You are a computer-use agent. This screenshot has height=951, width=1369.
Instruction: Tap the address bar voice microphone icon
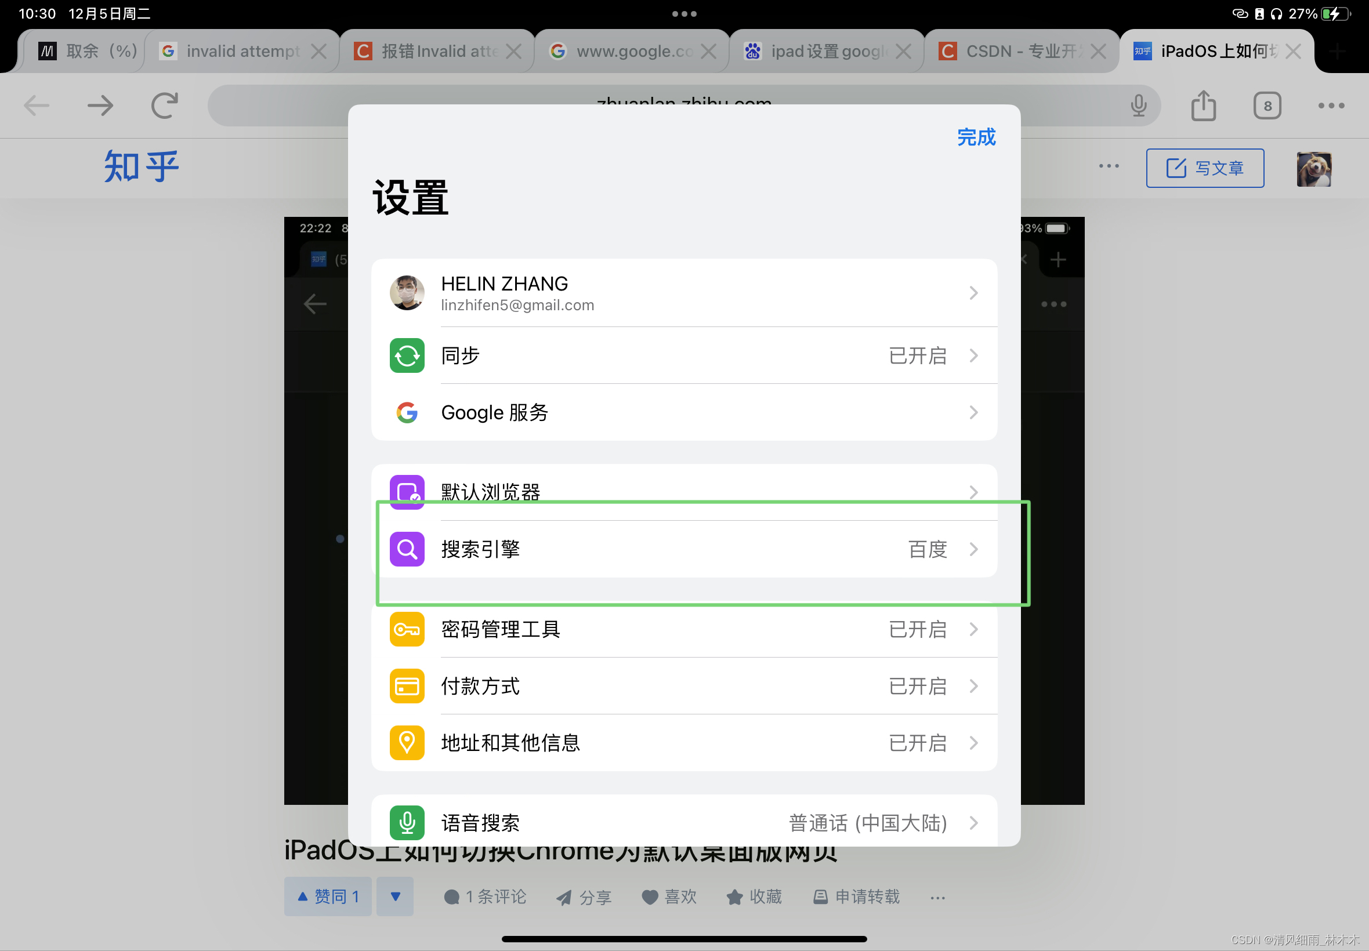[x=1138, y=106]
